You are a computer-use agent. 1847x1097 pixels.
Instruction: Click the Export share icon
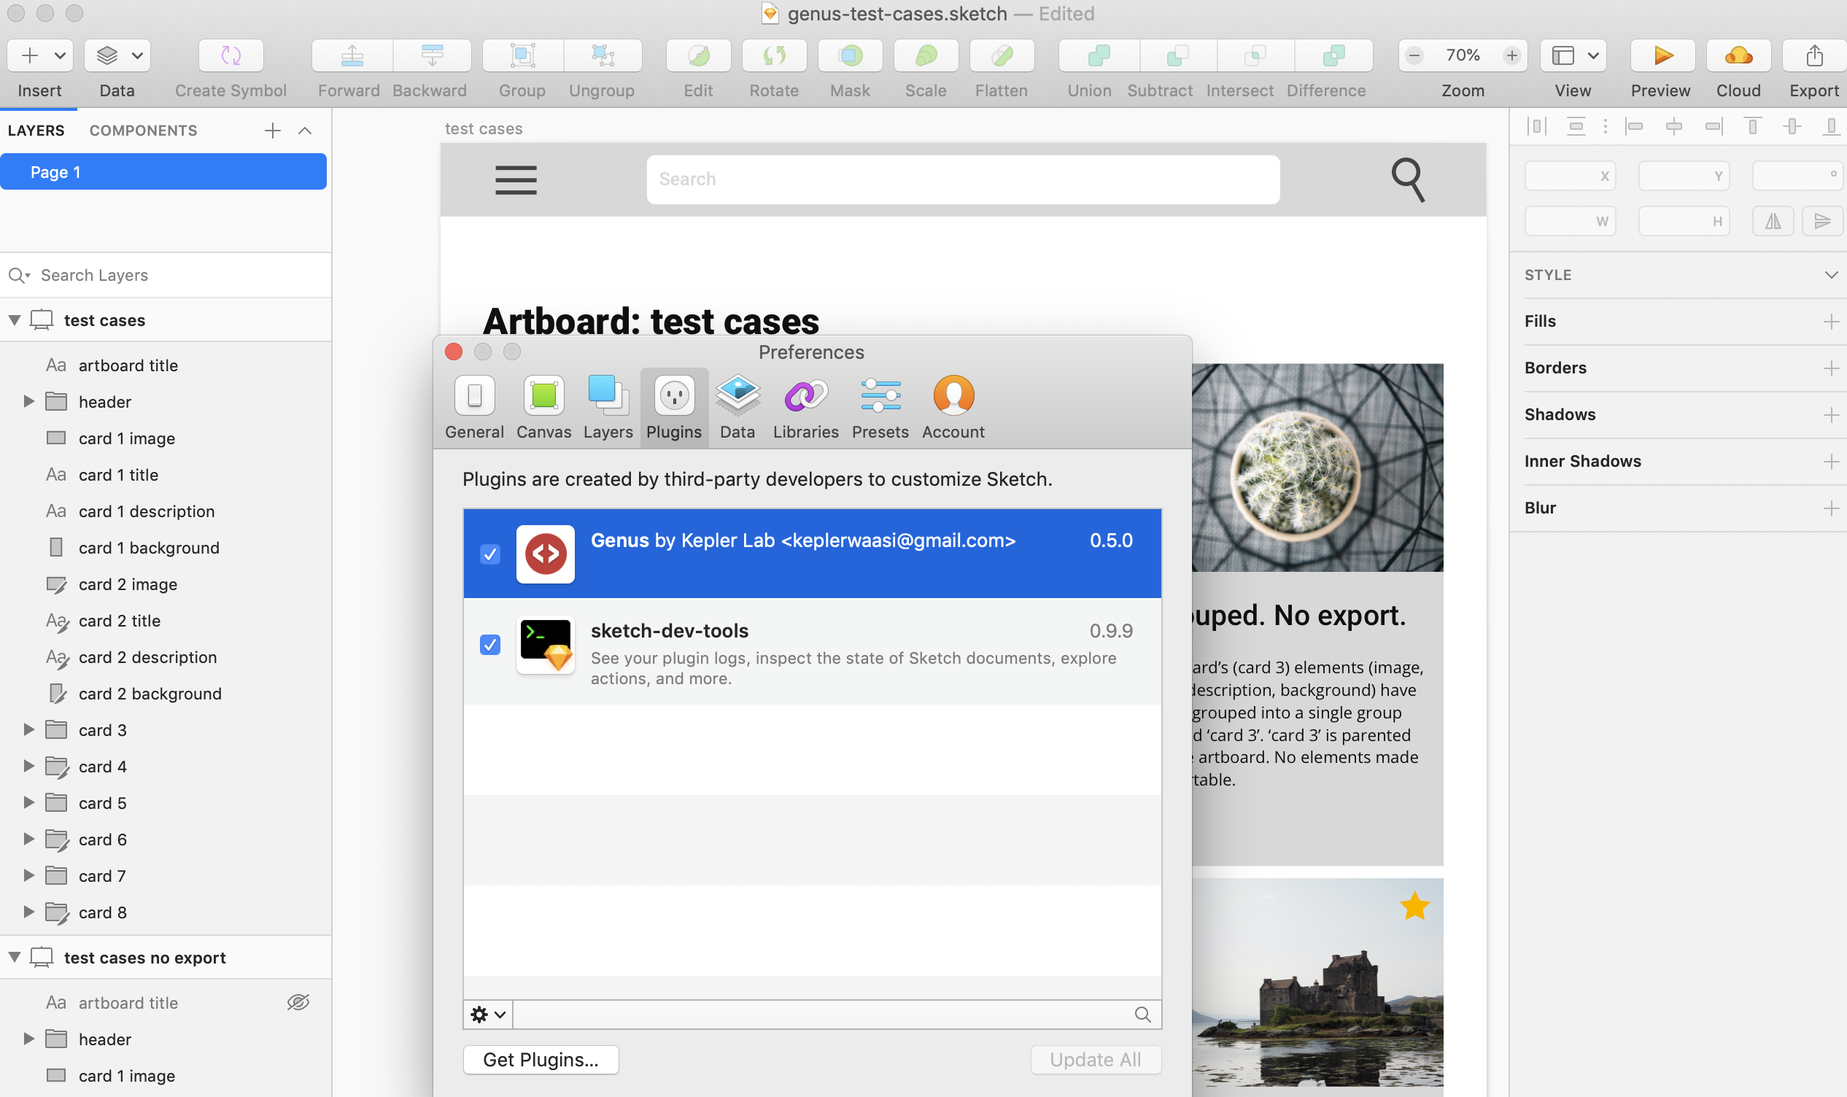coord(1813,55)
